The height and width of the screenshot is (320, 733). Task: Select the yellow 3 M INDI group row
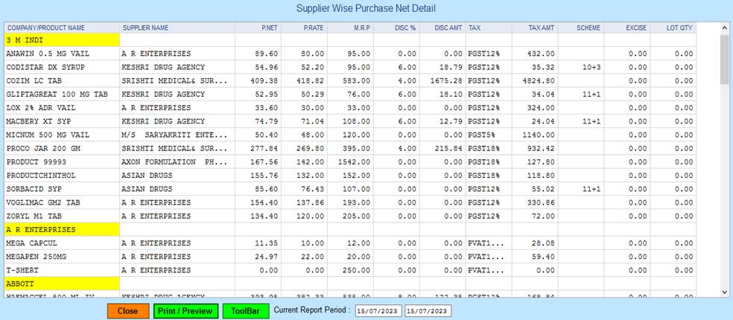[x=60, y=39]
